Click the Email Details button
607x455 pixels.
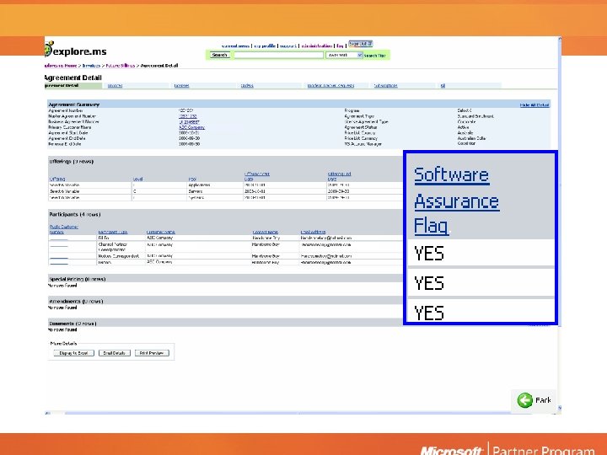(114, 353)
